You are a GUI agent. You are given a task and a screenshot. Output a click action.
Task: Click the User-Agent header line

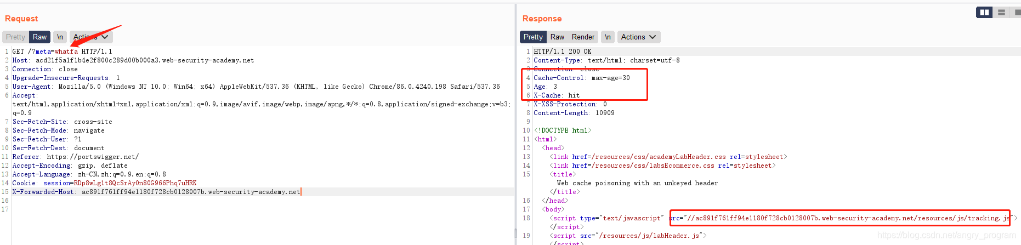256,87
